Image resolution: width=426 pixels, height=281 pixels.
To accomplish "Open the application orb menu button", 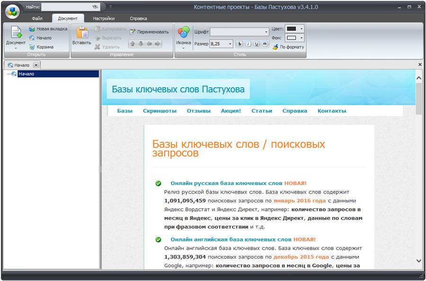I will click(x=12, y=11).
